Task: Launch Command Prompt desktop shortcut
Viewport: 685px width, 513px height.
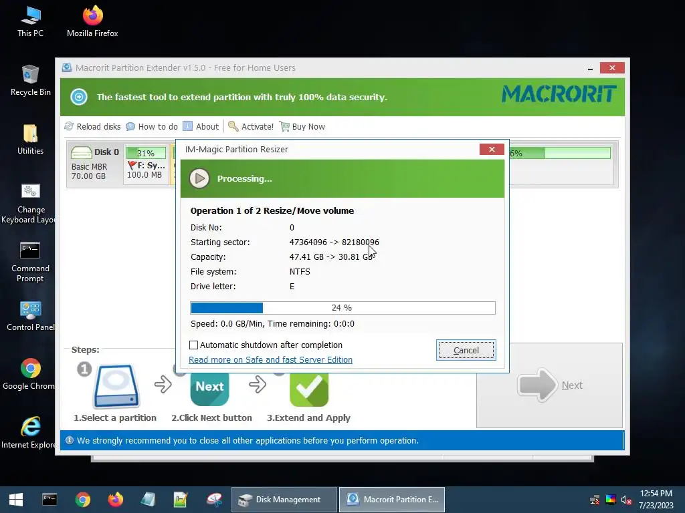Action: (x=30, y=262)
